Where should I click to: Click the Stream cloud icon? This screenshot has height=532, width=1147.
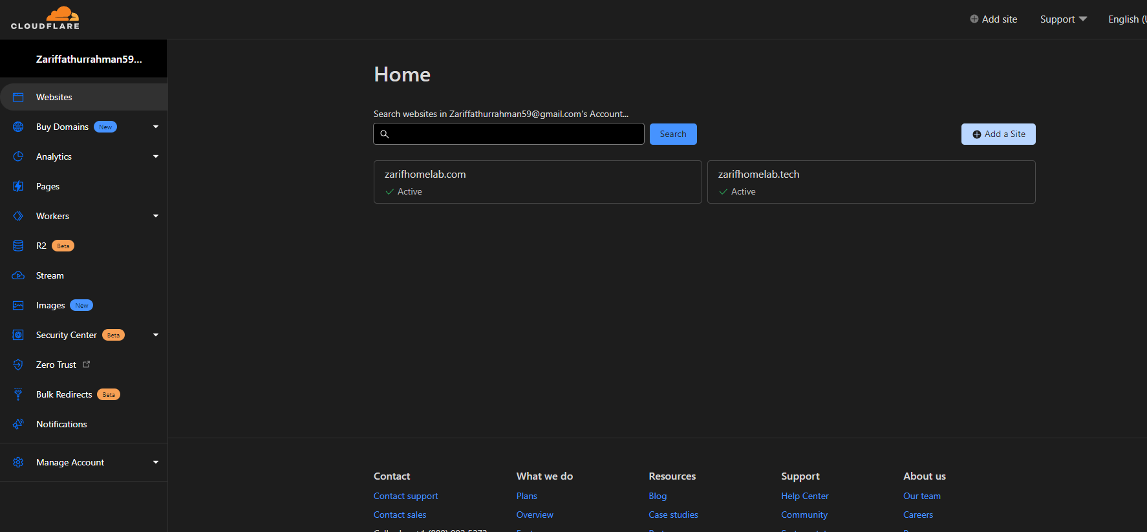tap(18, 275)
